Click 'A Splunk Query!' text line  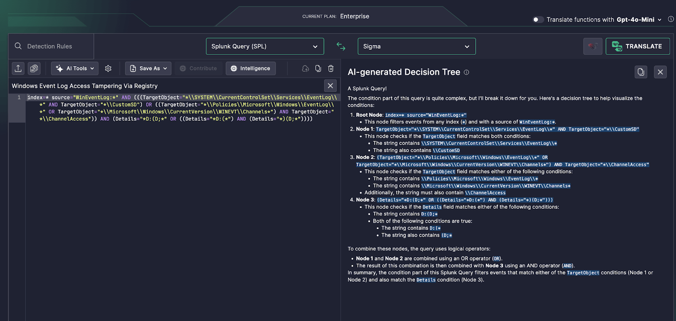(x=367, y=89)
